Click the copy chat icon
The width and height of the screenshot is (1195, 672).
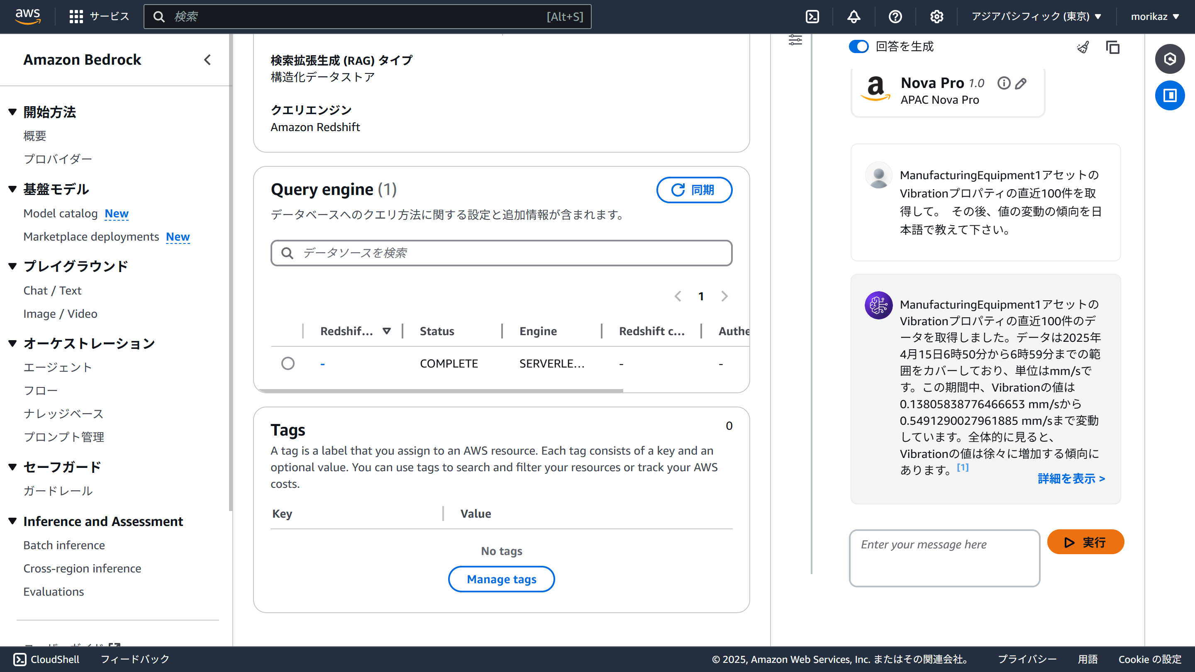pyautogui.click(x=1112, y=47)
